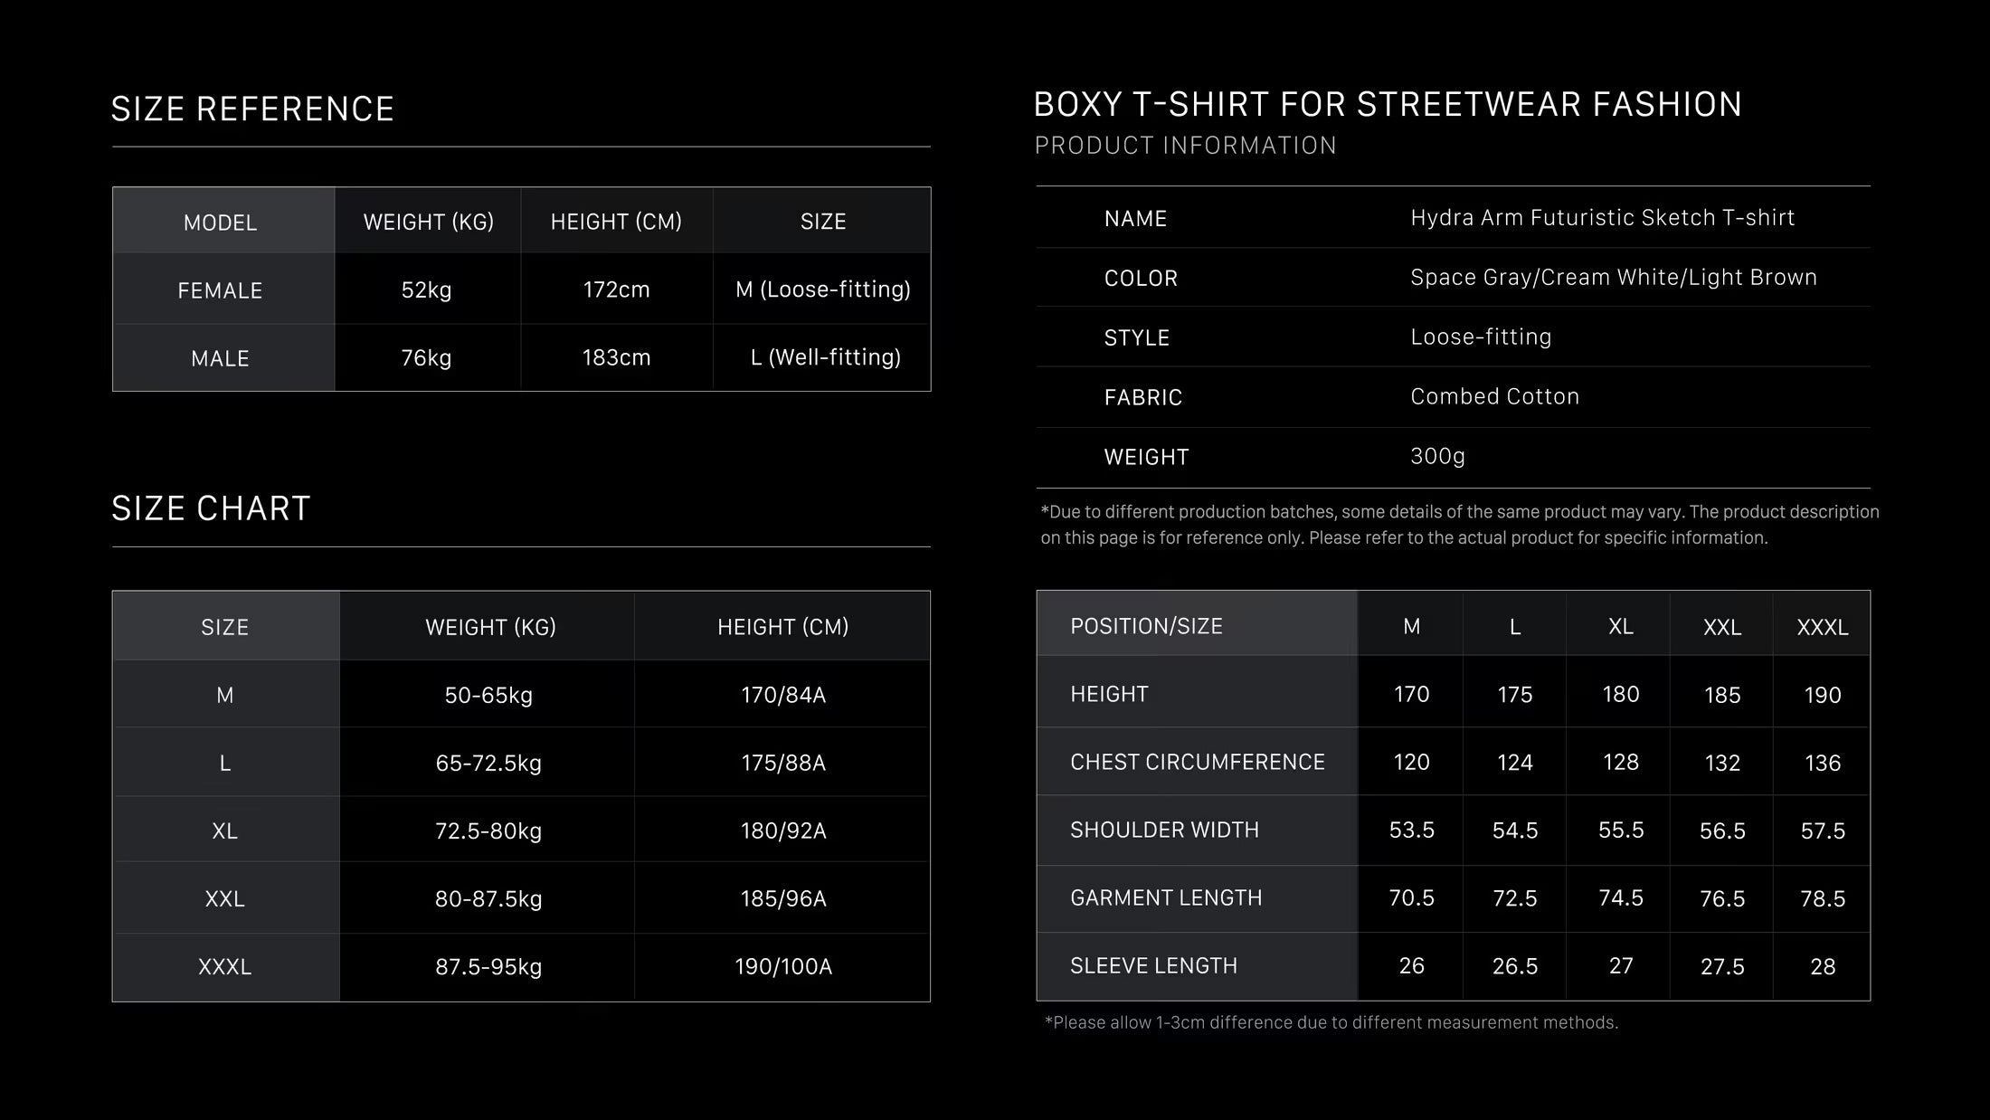
Task: Click the CHEST CIRCUMFERENCE row label
Action: tap(1197, 762)
